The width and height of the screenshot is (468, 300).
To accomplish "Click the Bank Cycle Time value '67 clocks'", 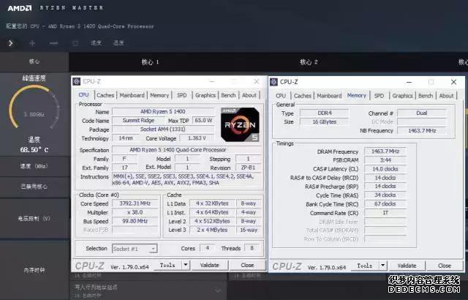I will [385, 204].
